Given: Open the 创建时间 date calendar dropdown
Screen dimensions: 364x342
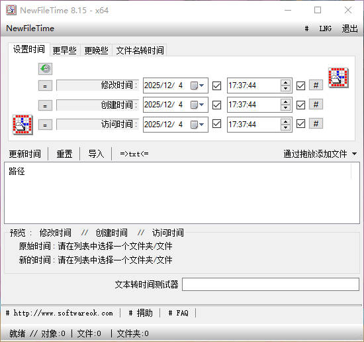Looking at the screenshot, I should [x=197, y=105].
